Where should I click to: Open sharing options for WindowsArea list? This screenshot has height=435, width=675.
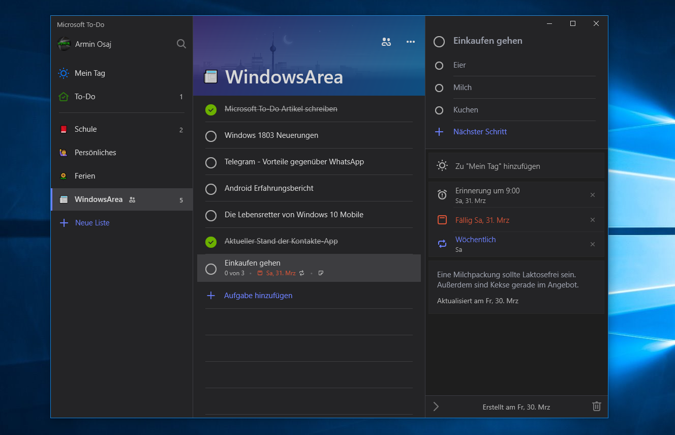[386, 42]
